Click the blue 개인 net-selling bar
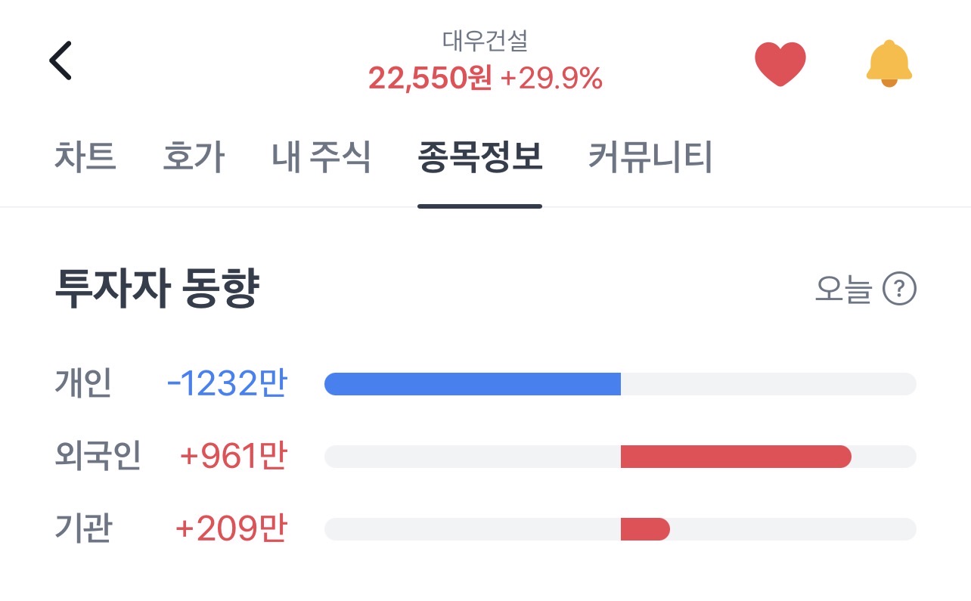The image size is (971, 601). pyautogui.click(x=473, y=384)
